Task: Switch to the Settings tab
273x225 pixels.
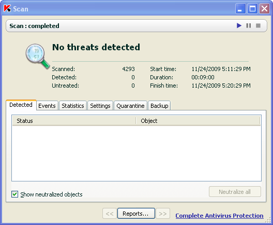Action: (x=100, y=106)
